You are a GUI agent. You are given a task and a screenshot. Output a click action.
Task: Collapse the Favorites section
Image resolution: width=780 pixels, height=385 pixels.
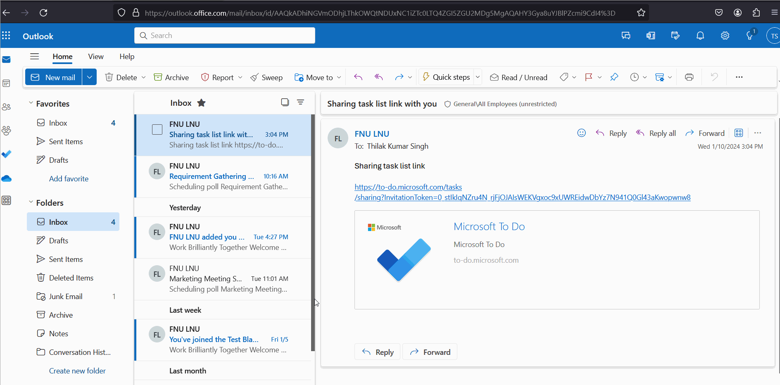(31, 103)
